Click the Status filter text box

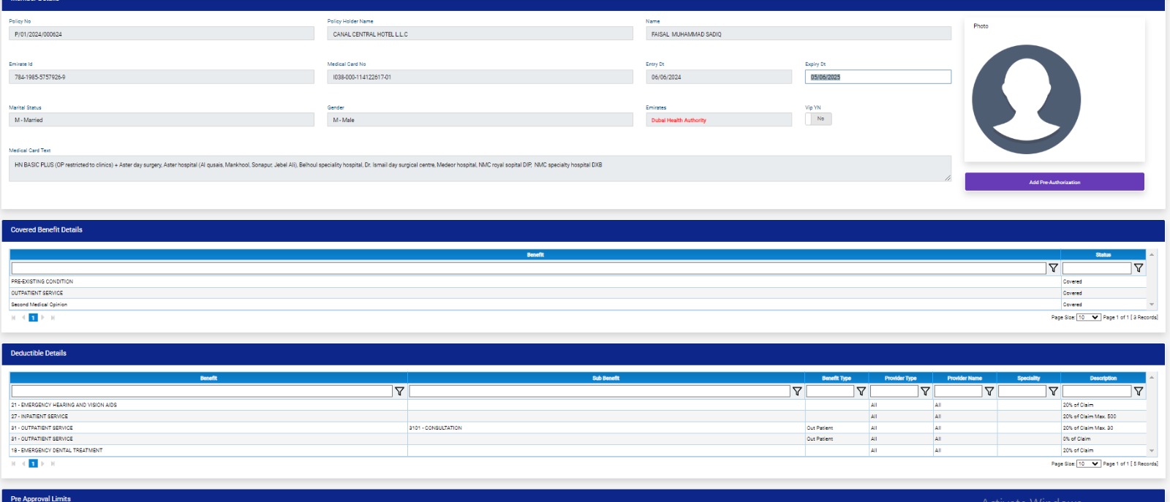pyautogui.click(x=1095, y=268)
